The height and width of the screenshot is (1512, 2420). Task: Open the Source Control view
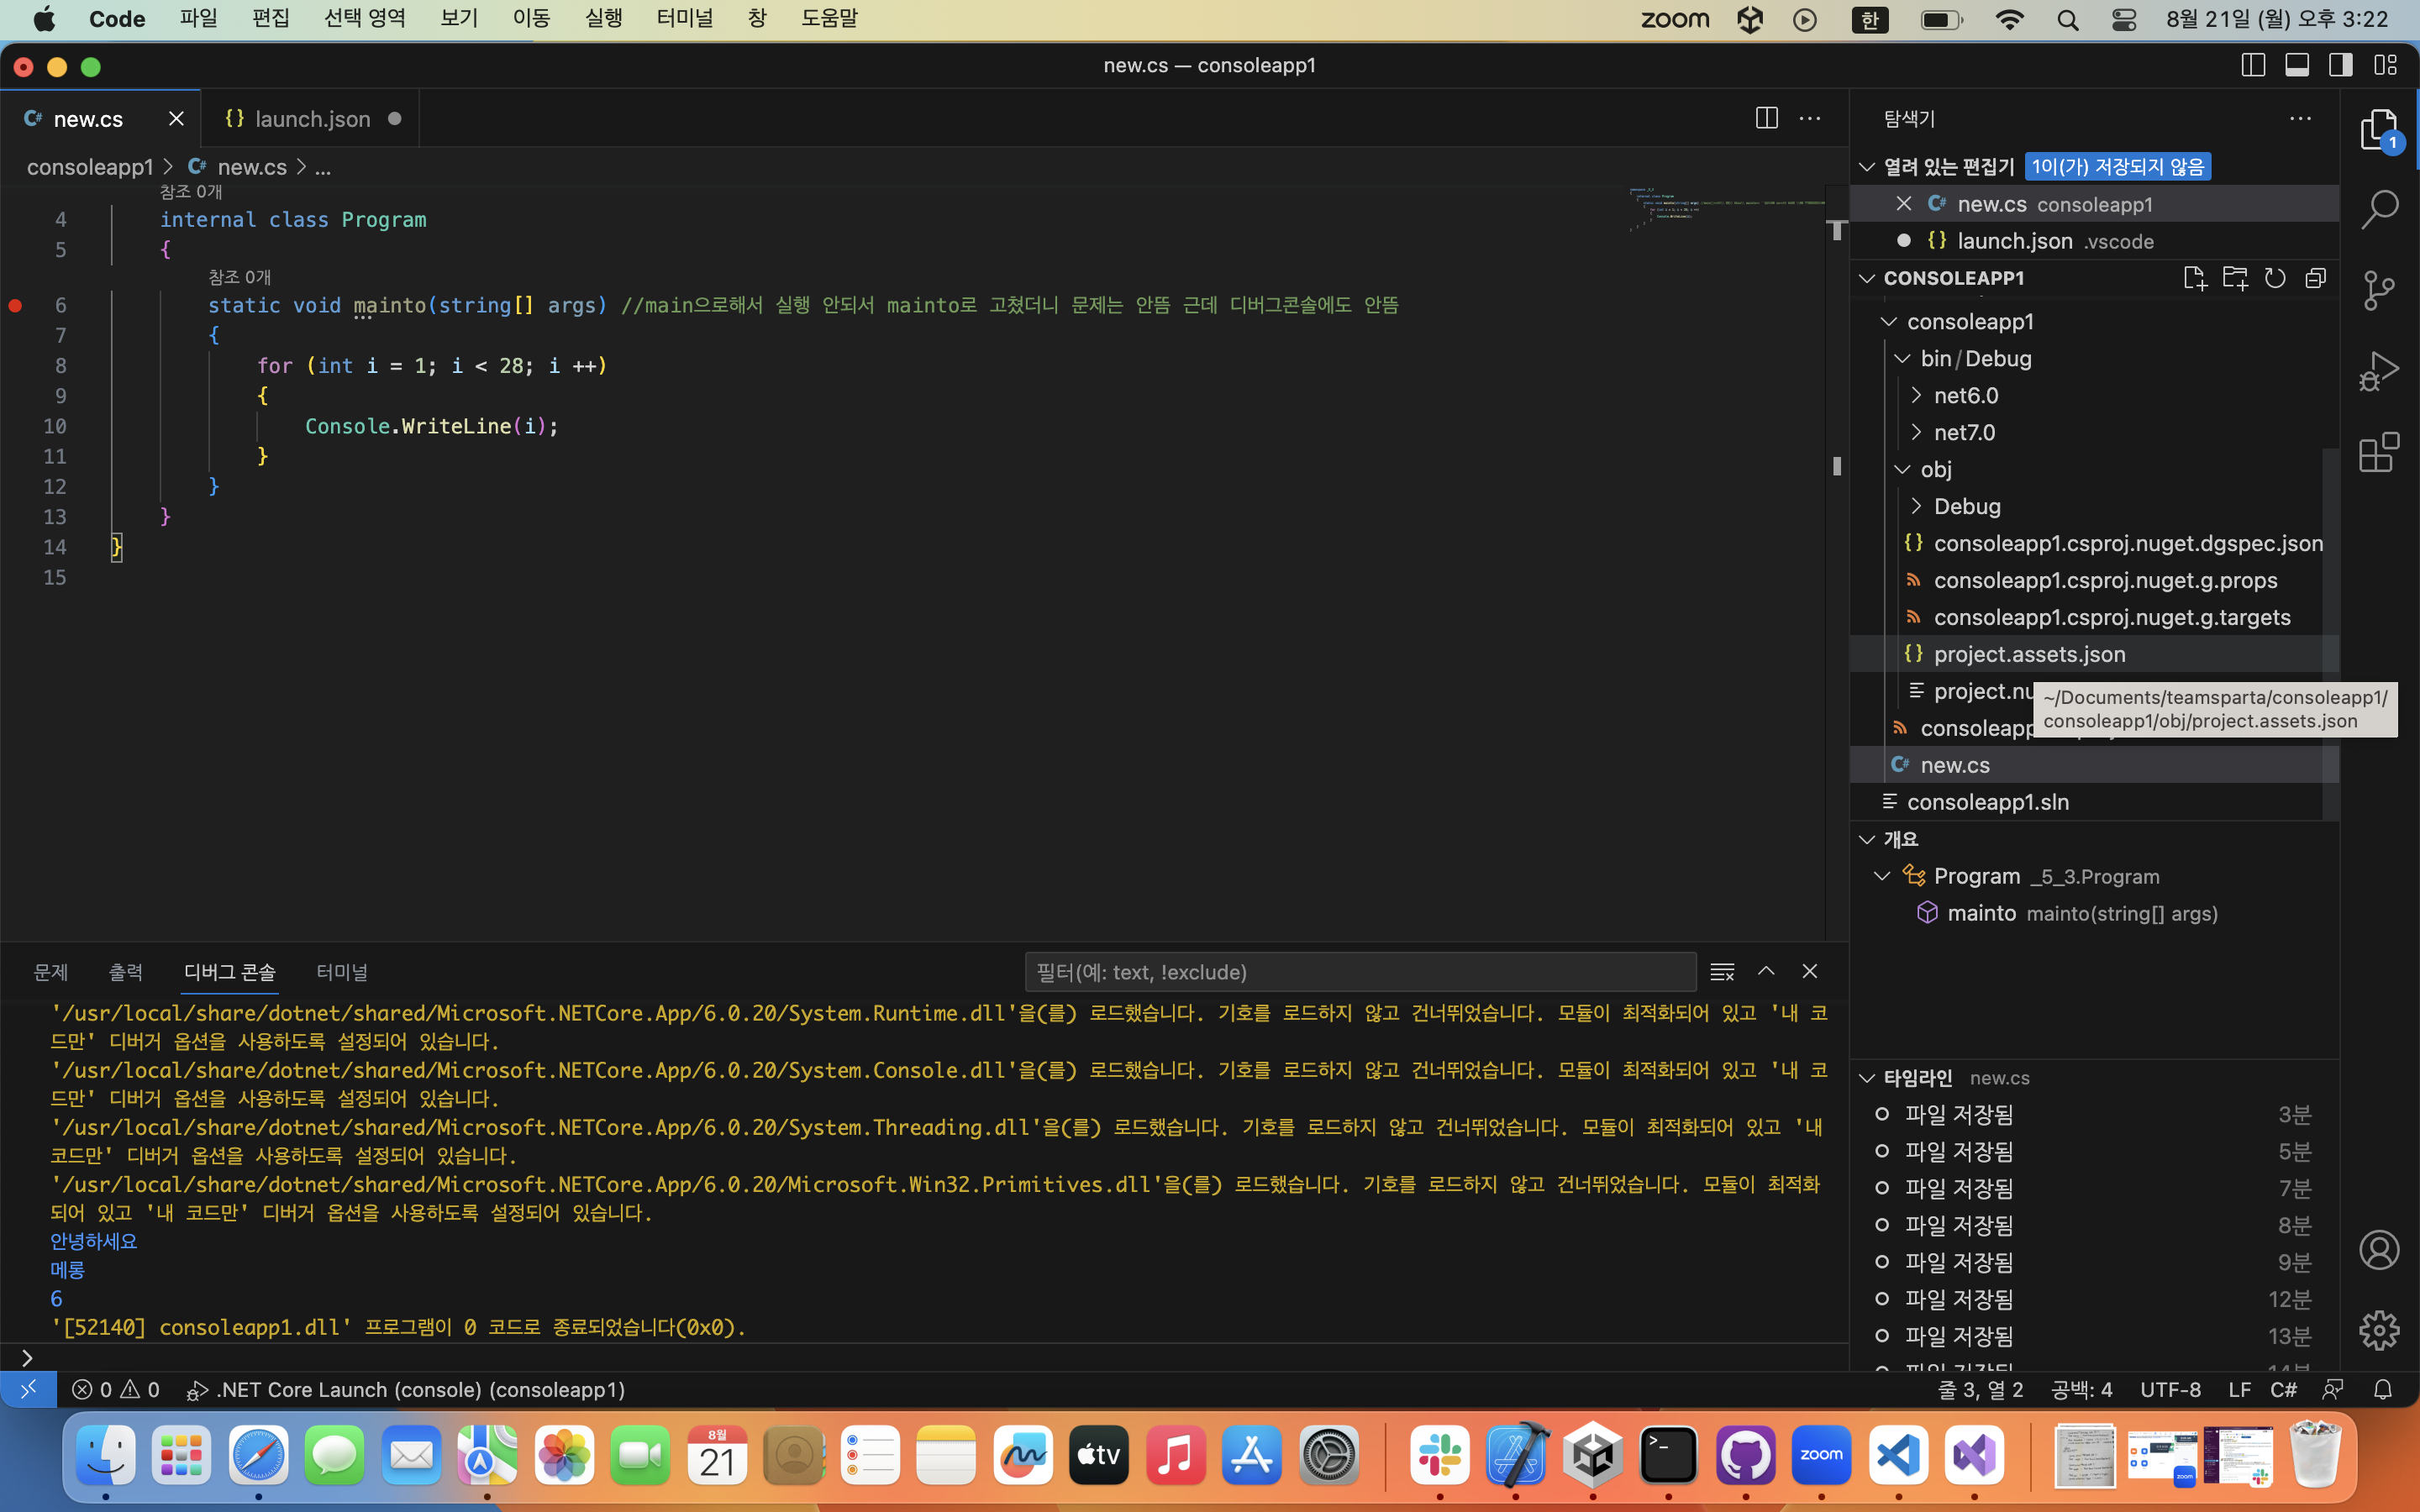tap(2379, 291)
